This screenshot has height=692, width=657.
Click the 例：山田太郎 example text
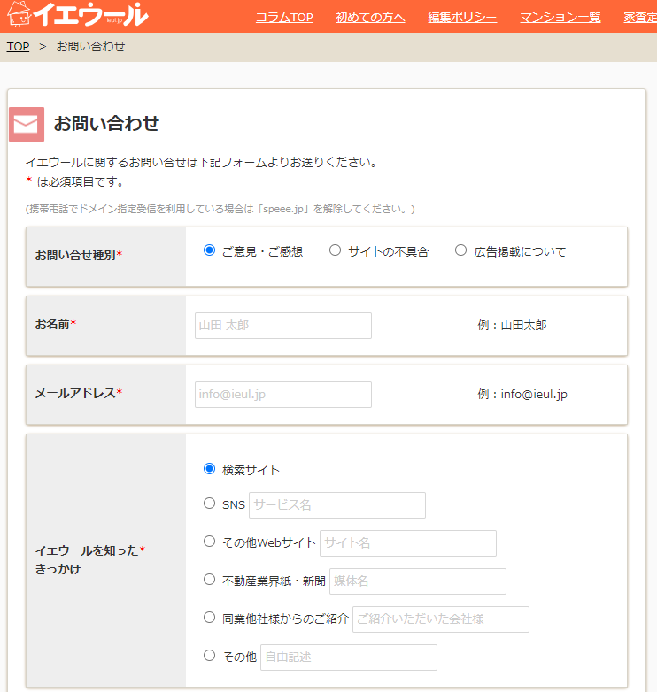pos(512,326)
